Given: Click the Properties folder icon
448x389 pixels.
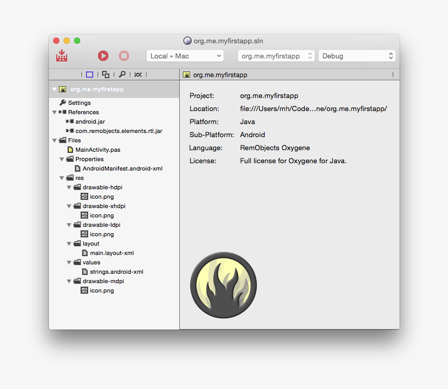Looking at the screenshot, I should coord(70,159).
